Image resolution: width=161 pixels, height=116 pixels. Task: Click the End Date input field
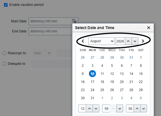point(50,31)
